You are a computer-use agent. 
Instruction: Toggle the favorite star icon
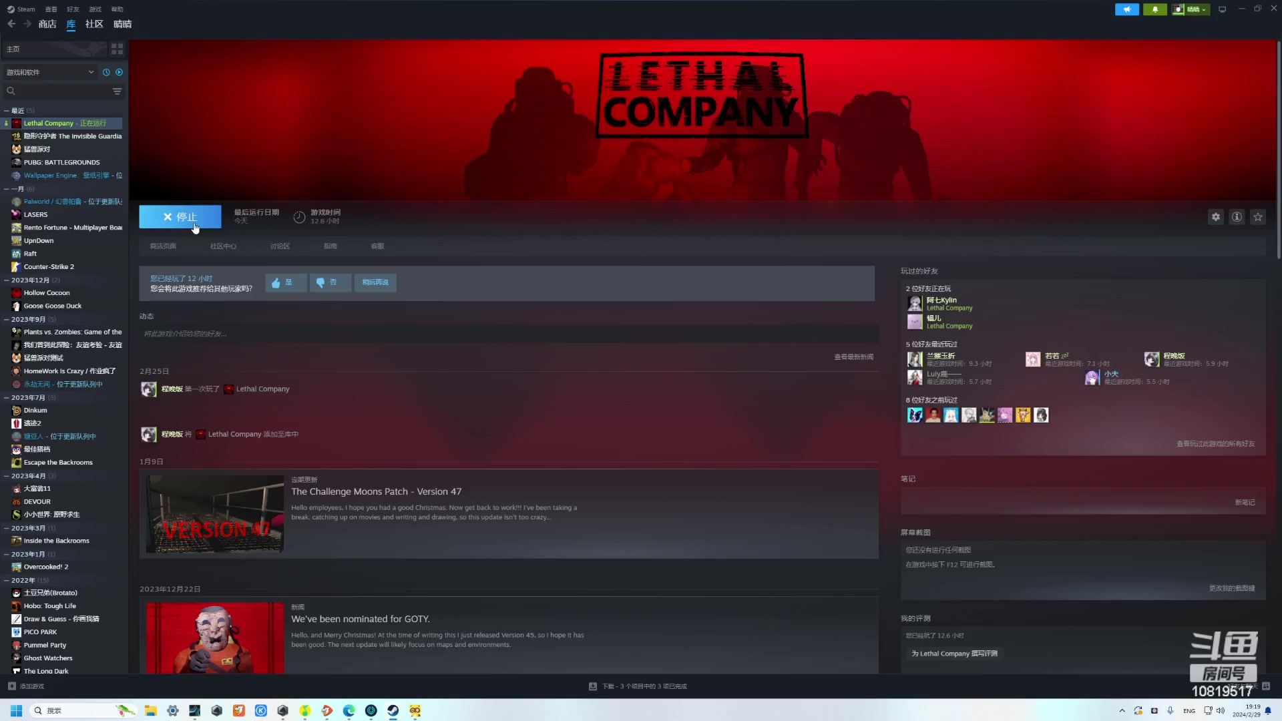tap(1258, 217)
